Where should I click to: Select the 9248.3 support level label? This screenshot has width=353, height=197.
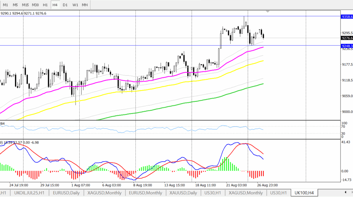346,46
